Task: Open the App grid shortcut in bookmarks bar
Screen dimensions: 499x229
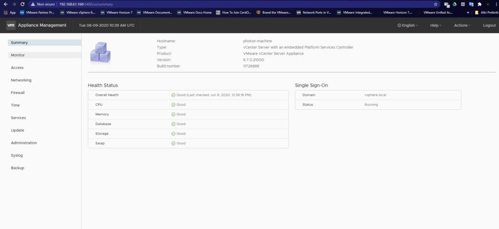Action: pyautogui.click(x=10, y=12)
